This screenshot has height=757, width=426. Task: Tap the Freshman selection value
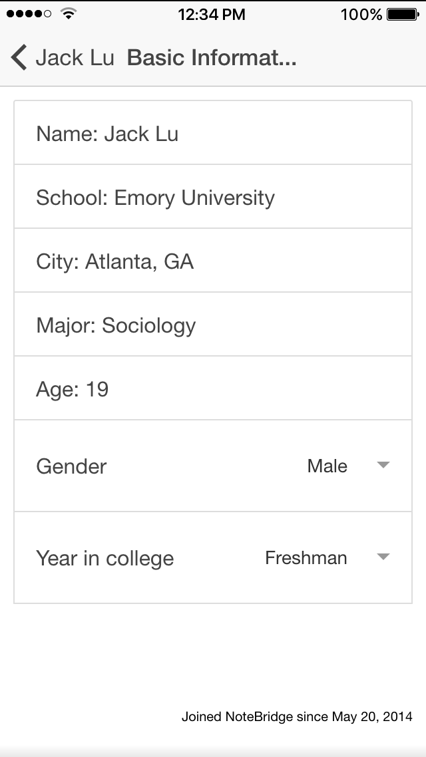[306, 557]
